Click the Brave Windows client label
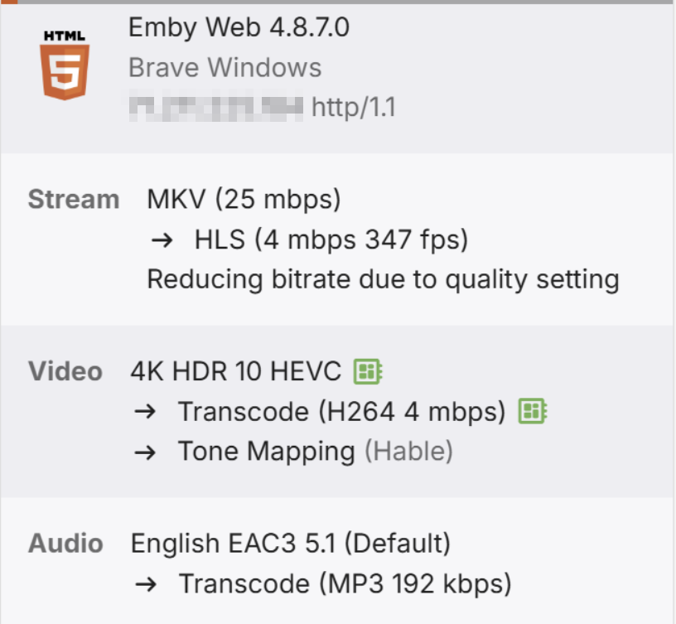 tap(224, 67)
